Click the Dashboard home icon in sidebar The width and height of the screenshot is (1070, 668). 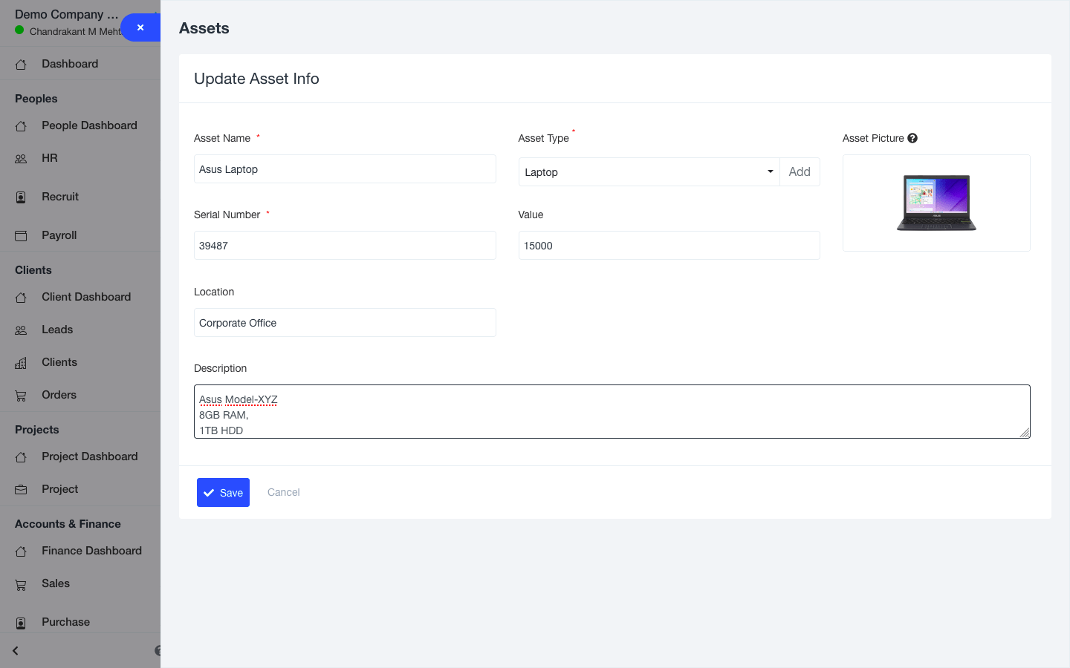coord(21,65)
